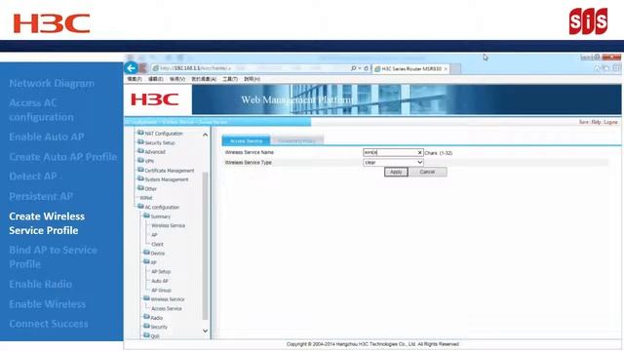
Task: Click 'Create Auto AP Profile' in slide outline
Action: (x=62, y=157)
